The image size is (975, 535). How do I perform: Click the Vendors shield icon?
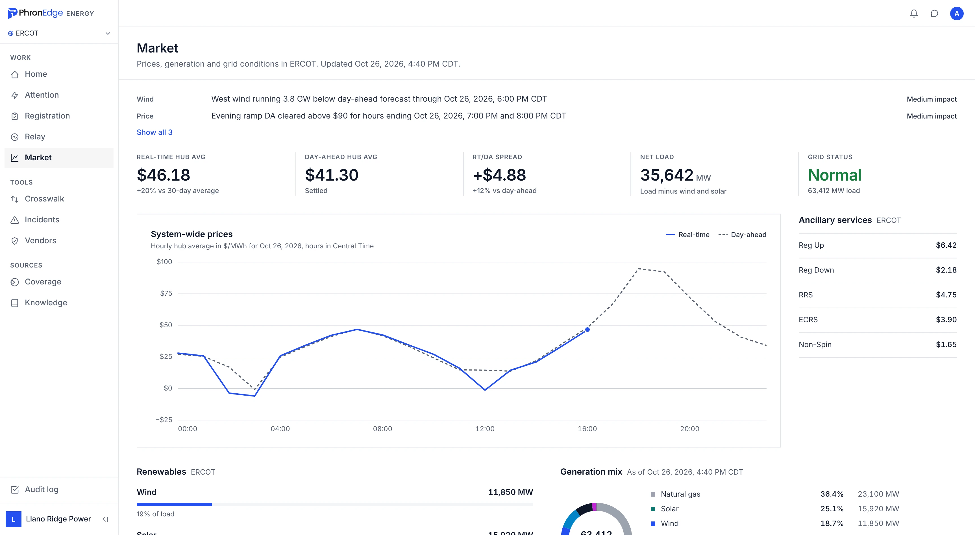15,241
